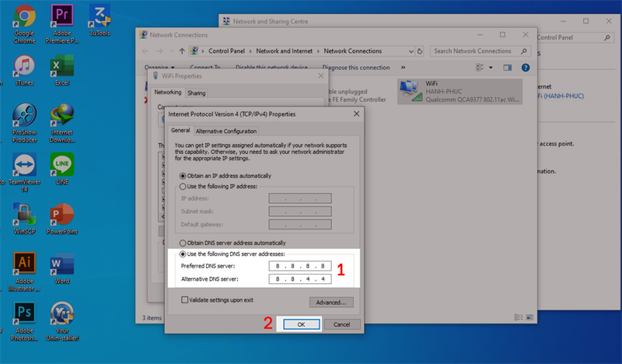The image size is (622, 364).
Task: Select the ProShow Producer desktop icon
Action: point(24,123)
